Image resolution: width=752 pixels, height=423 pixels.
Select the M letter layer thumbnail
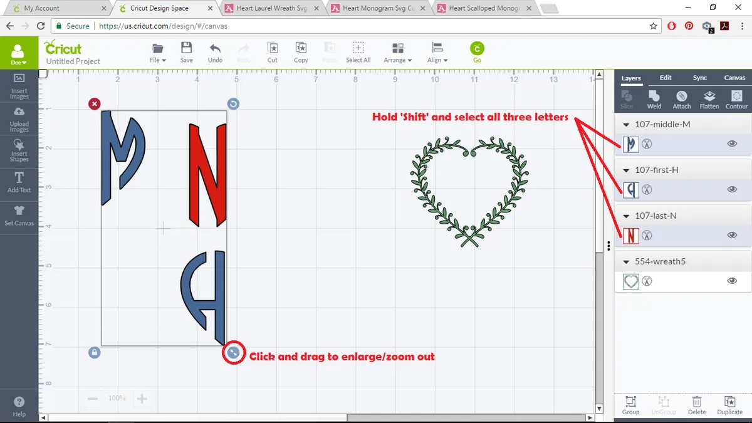coord(631,144)
